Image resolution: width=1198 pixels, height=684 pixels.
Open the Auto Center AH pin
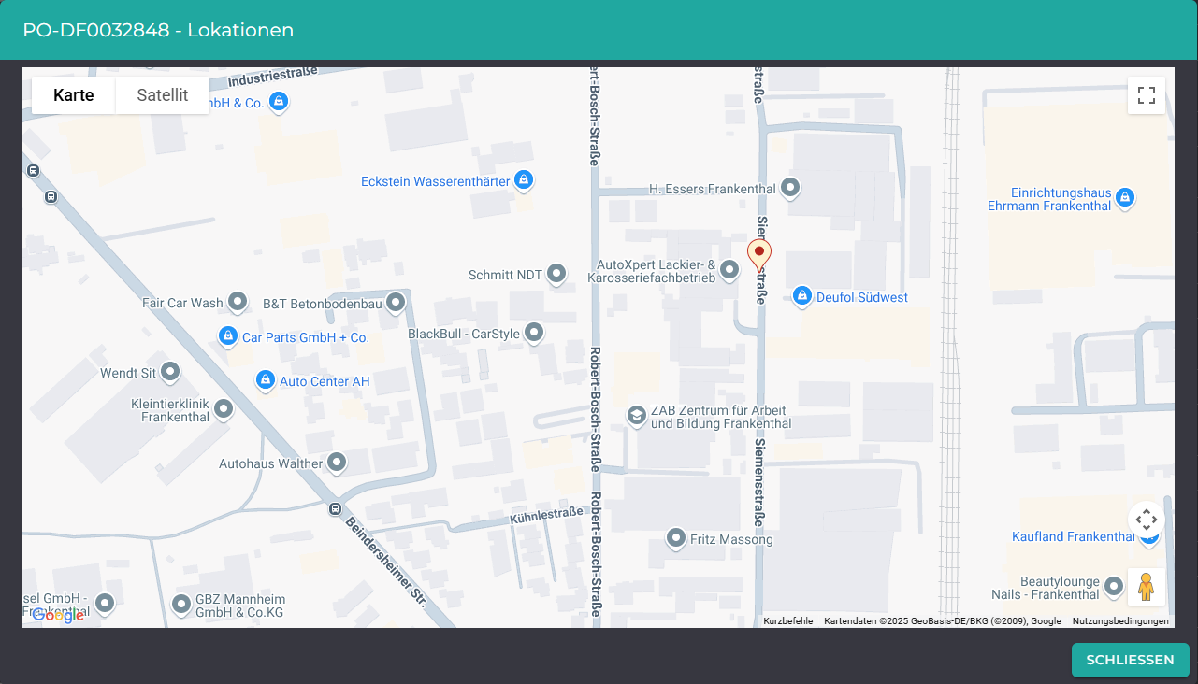[x=265, y=380]
